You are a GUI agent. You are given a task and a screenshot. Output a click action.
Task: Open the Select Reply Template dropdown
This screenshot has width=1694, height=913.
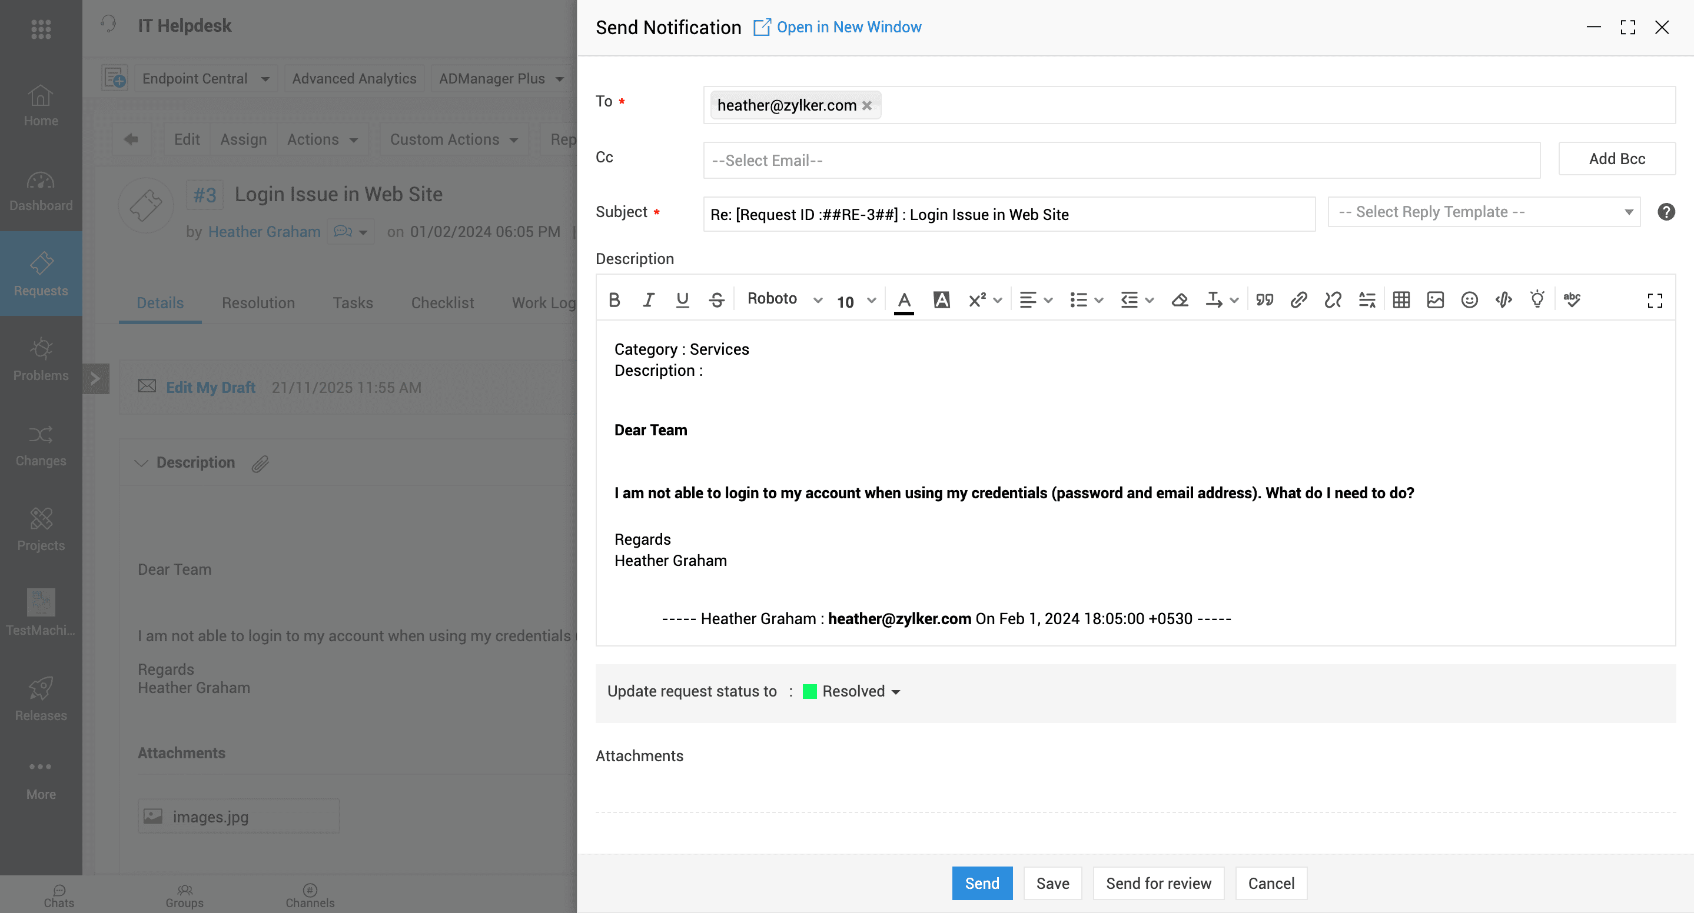(1484, 212)
